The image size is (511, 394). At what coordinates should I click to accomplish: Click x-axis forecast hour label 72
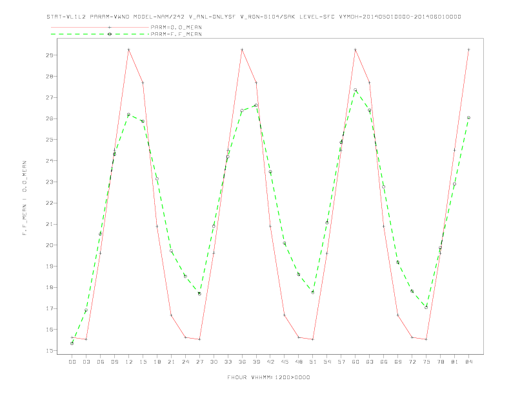[x=412, y=362]
